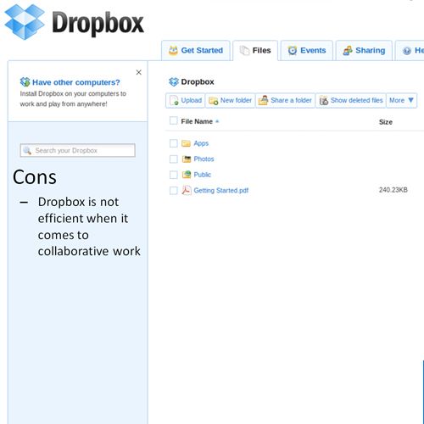Click the Dropbox breadcrumb box icon
This screenshot has height=424, width=424.
[x=174, y=81]
